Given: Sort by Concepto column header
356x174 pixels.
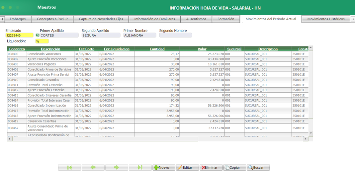Looking at the screenshot, I should 17,49.
